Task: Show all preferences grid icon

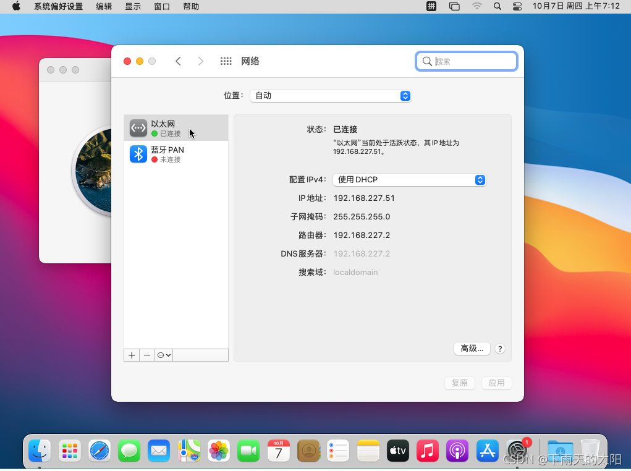Action: tap(226, 61)
